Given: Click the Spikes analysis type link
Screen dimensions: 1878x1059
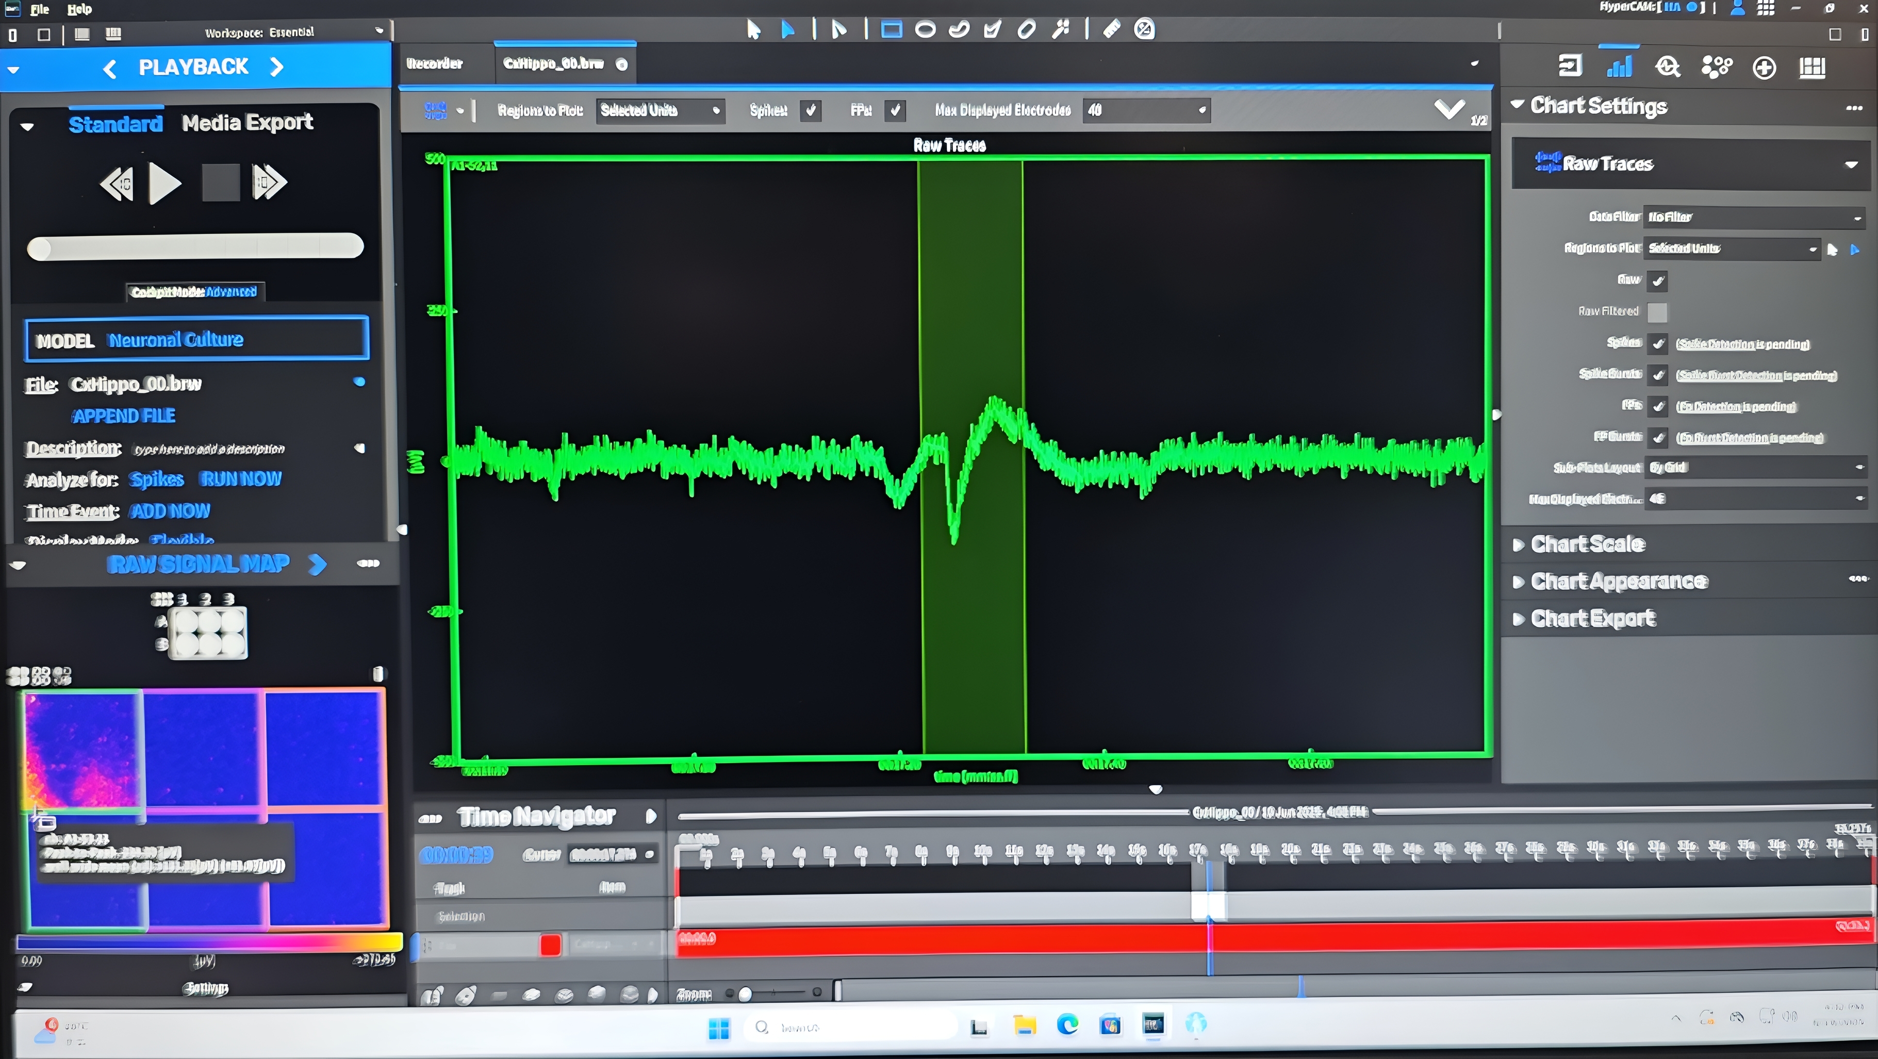Looking at the screenshot, I should (x=156, y=479).
